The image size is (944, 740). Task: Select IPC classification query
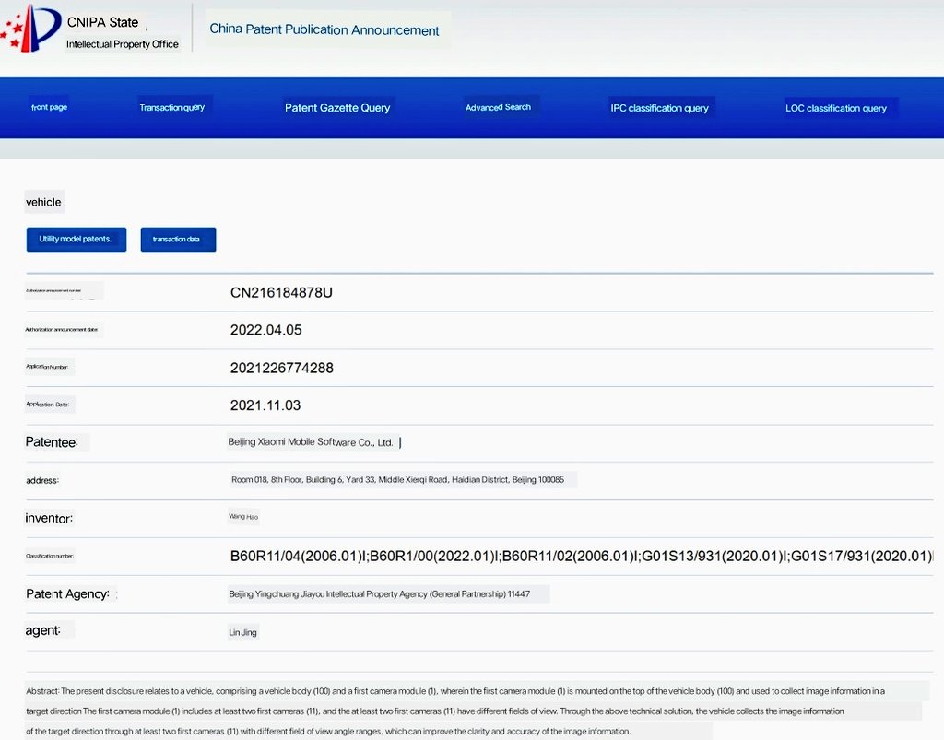click(x=659, y=108)
